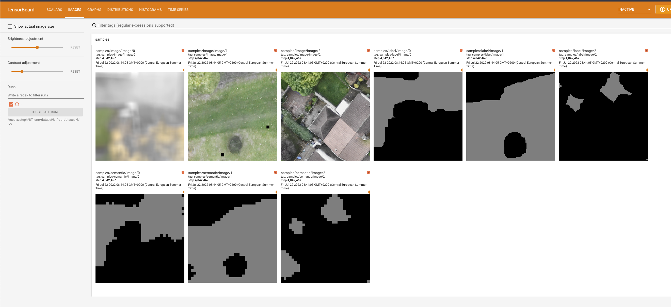Click run color icon on samples/semantic/image/2 card

(x=368, y=172)
